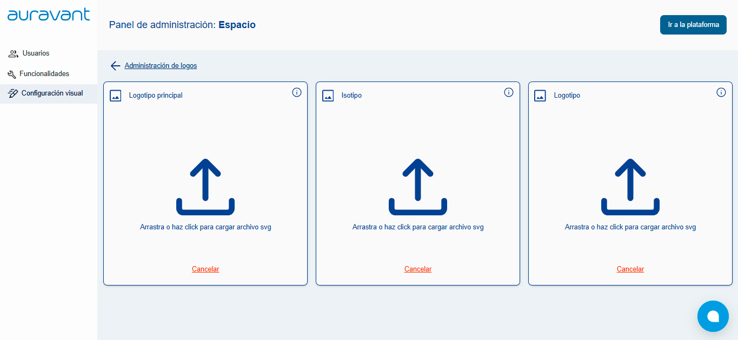Click Isotipo drop text to load svg
738x340 pixels.
[418, 227]
